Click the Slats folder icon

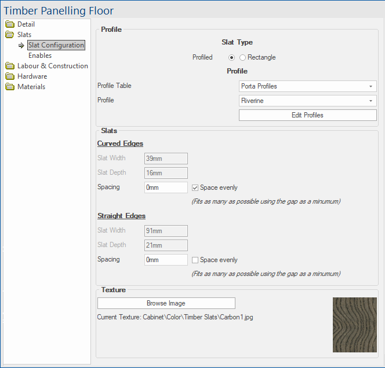10,35
